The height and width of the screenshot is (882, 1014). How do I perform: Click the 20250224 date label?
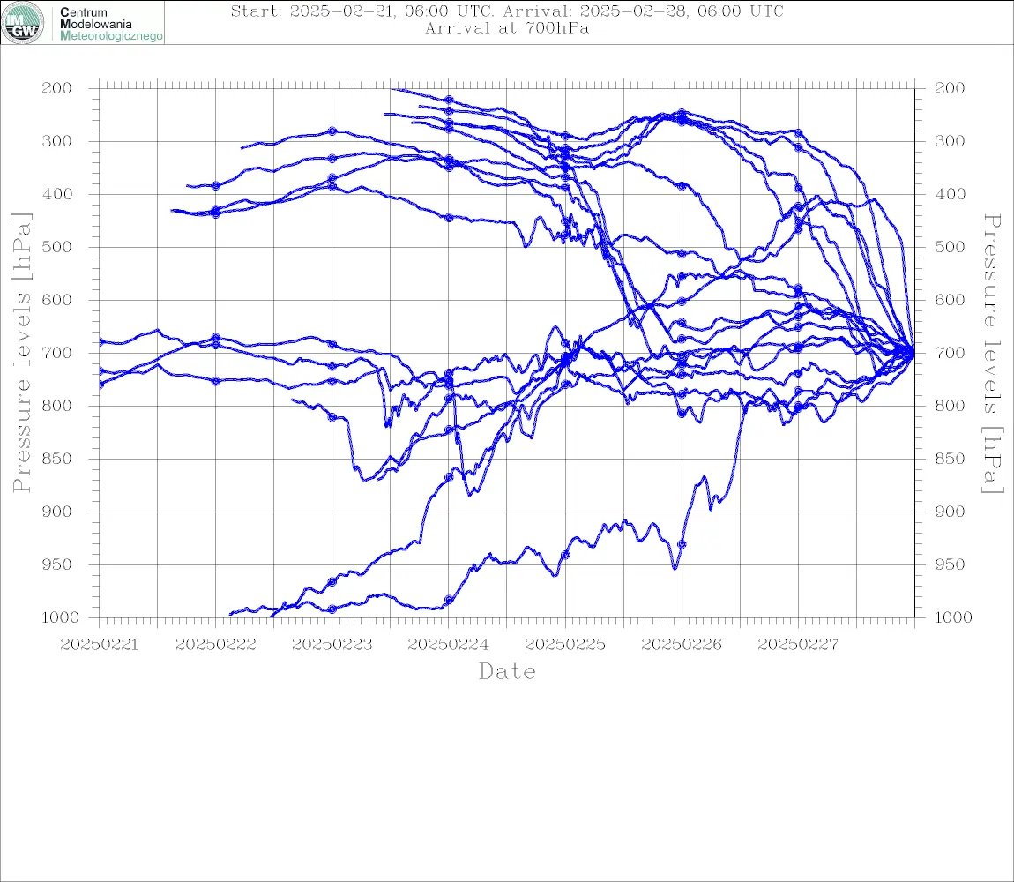448,645
